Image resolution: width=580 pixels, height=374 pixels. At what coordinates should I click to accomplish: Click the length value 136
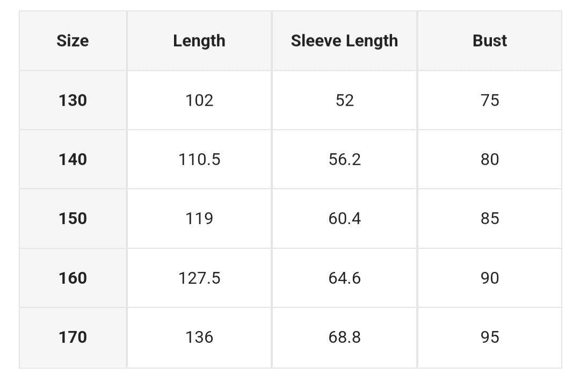[x=199, y=337]
